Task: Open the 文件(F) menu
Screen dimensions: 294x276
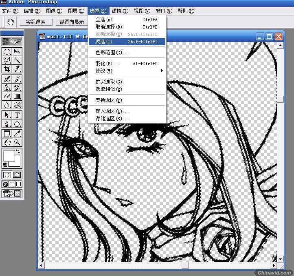Action: [x=10, y=11]
